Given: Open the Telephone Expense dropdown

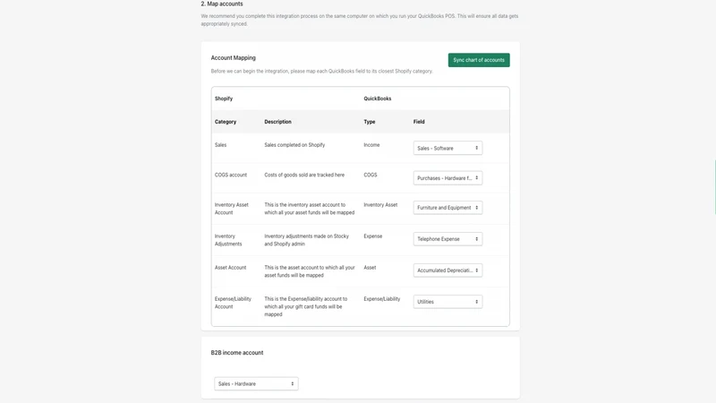Looking at the screenshot, I should coord(447,239).
